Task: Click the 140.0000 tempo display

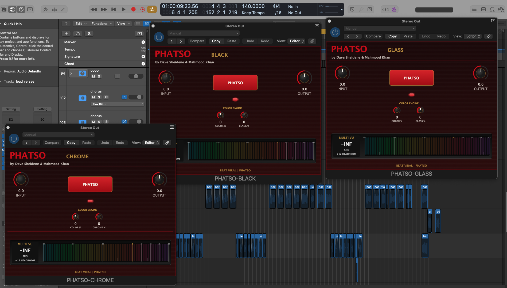Action: [x=253, y=6]
